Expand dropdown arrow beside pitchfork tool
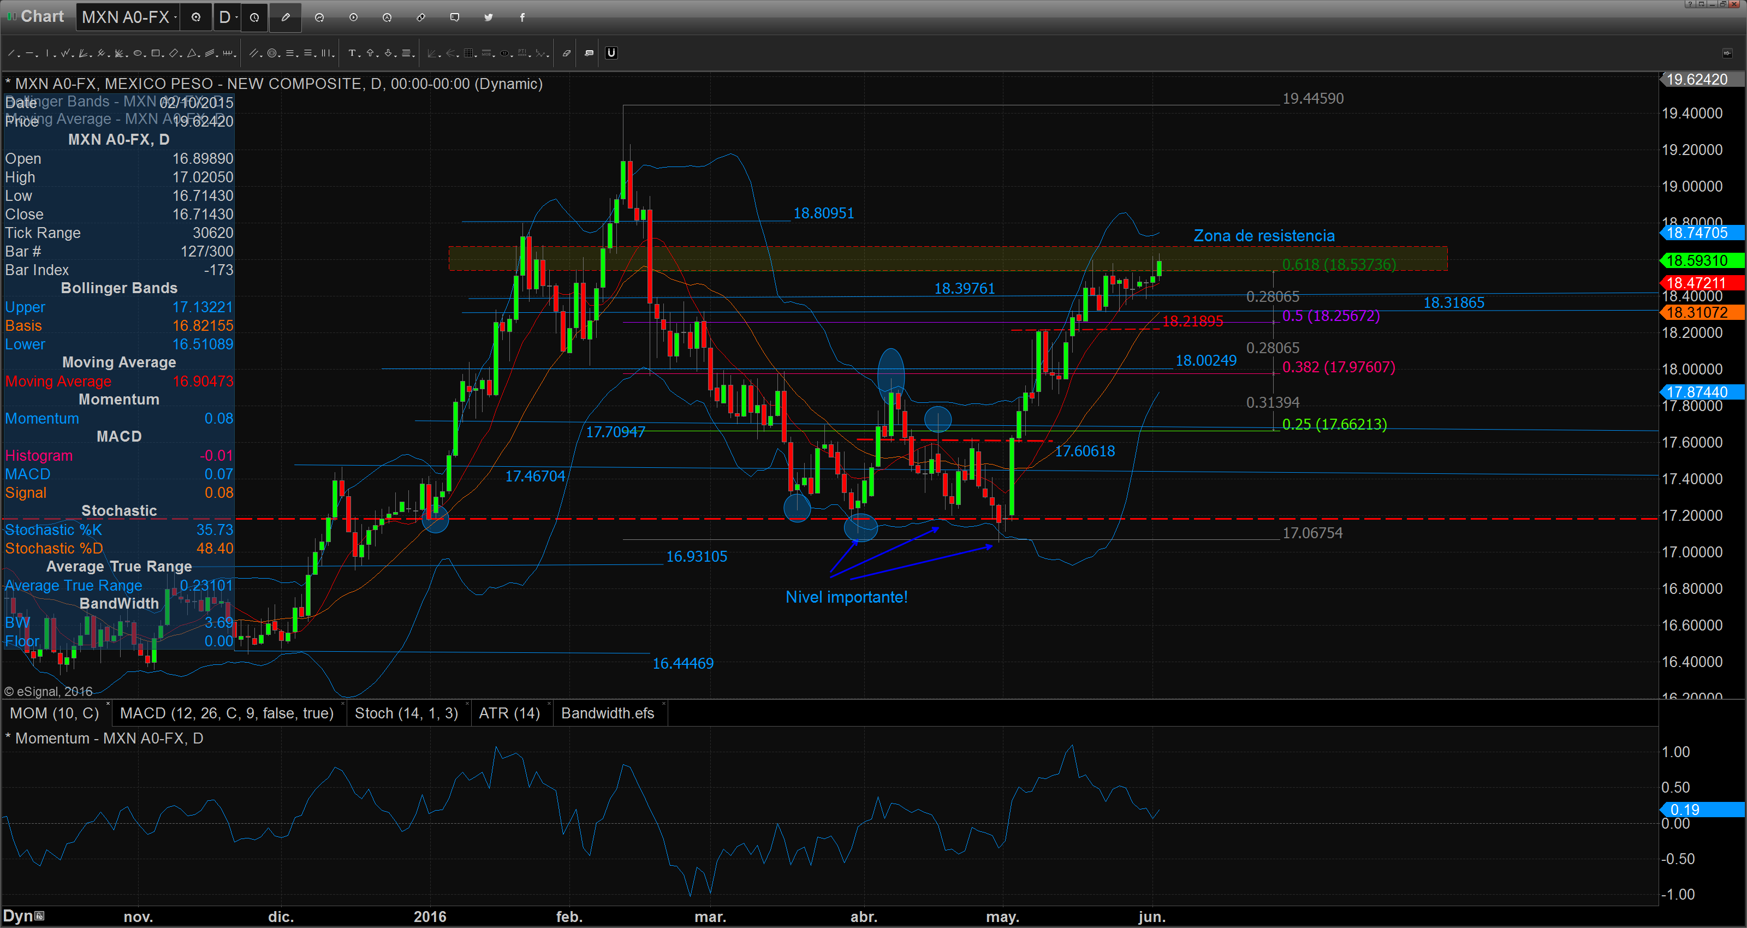The height and width of the screenshot is (928, 1747). 109,56
